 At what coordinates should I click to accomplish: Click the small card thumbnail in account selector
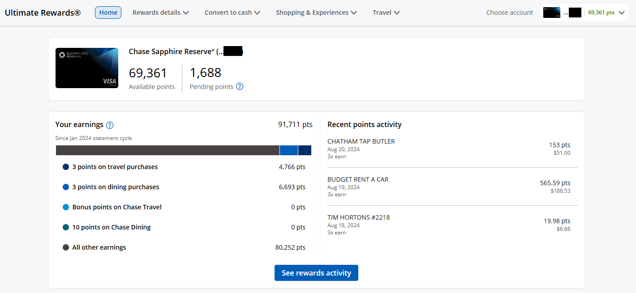[x=551, y=13]
